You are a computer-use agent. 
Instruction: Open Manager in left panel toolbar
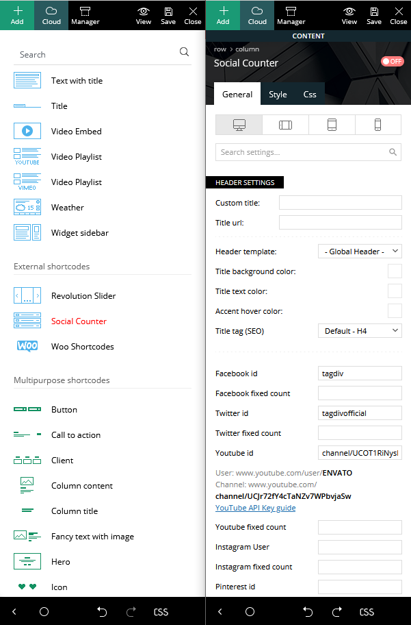click(85, 15)
